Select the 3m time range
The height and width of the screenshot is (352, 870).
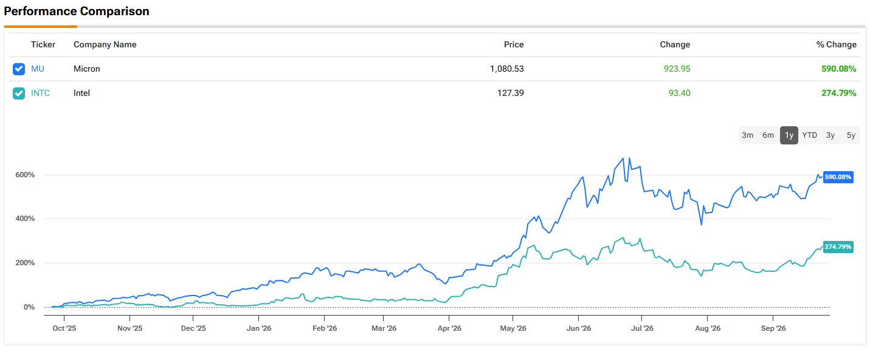pos(748,135)
